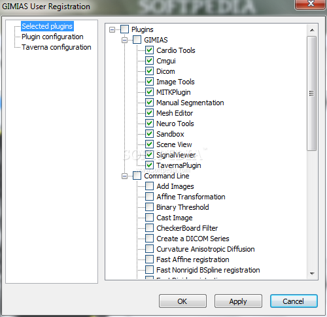Screen dimensions: 327x317
Task: Tick the Binary Threshold checkbox
Action: coord(149,207)
